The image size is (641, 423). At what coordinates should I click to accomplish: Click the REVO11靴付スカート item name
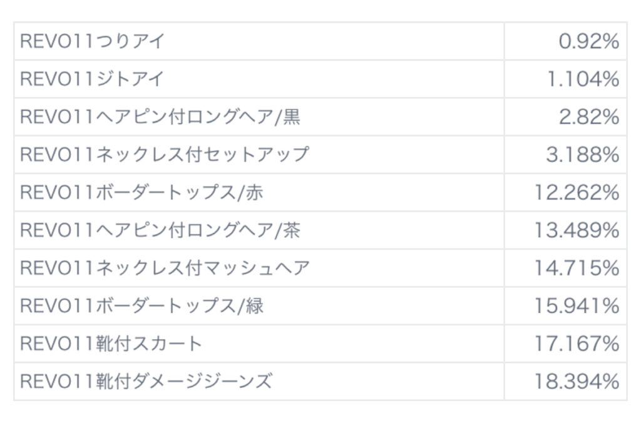point(112,344)
